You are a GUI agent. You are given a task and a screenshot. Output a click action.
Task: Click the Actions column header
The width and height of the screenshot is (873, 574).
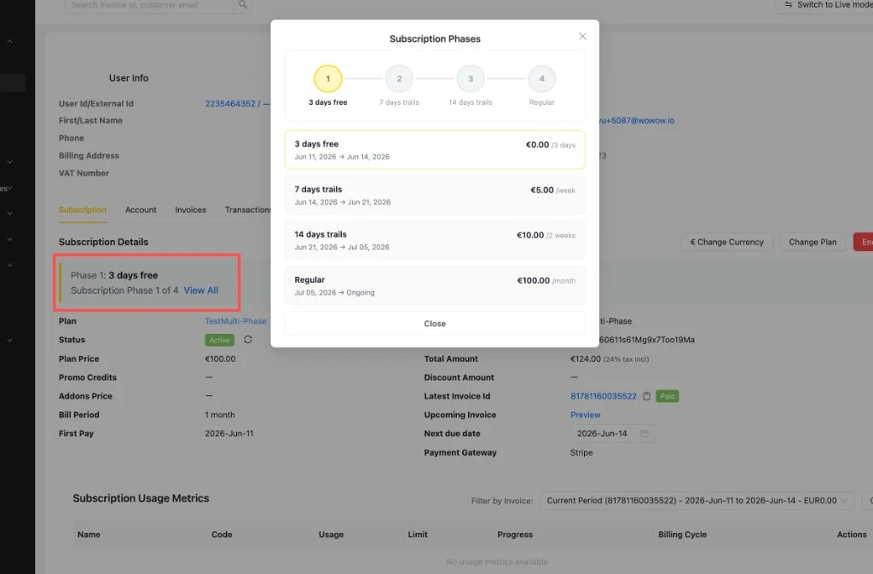point(852,535)
